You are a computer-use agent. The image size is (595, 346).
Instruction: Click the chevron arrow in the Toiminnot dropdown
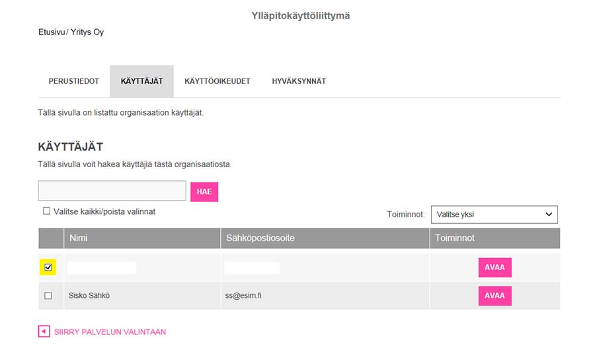point(549,215)
